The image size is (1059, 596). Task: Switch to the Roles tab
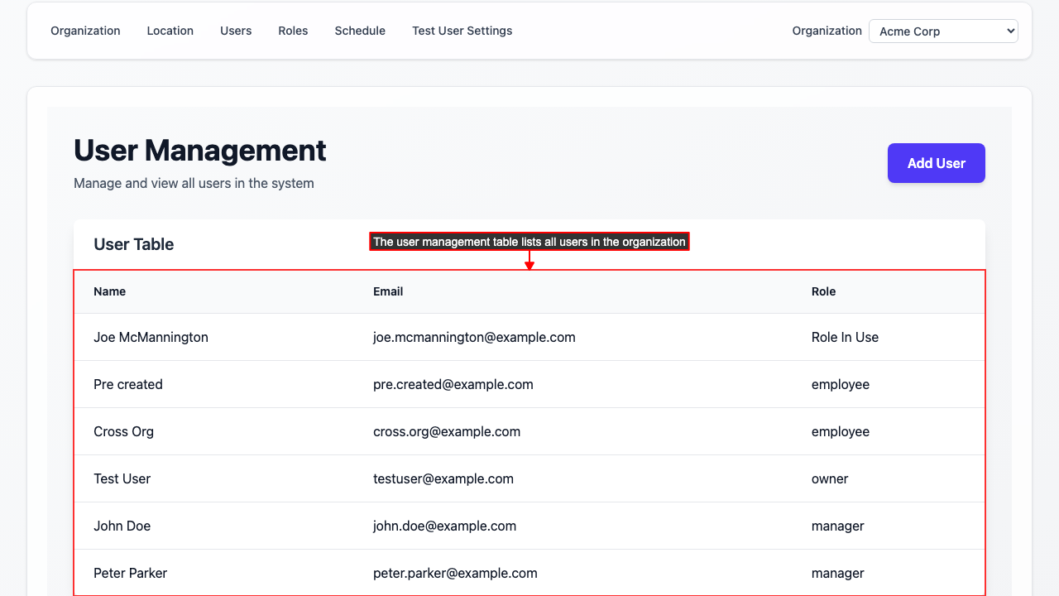pos(293,31)
